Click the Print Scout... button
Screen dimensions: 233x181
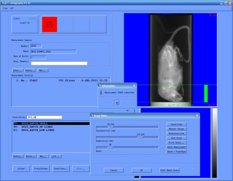click(176, 143)
